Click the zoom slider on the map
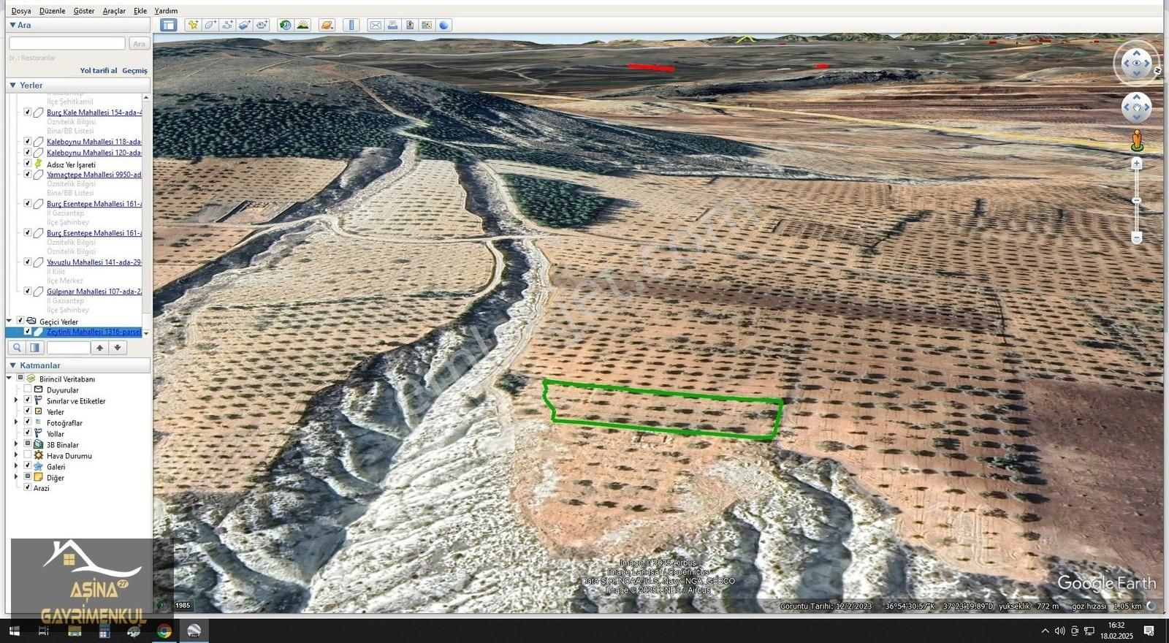 tap(1136, 201)
